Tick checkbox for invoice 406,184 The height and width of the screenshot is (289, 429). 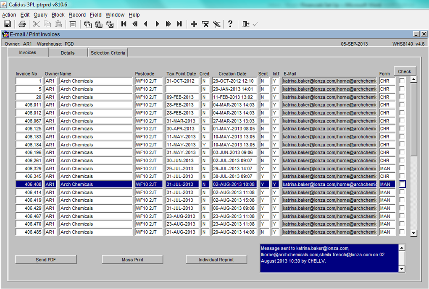pos(402,144)
